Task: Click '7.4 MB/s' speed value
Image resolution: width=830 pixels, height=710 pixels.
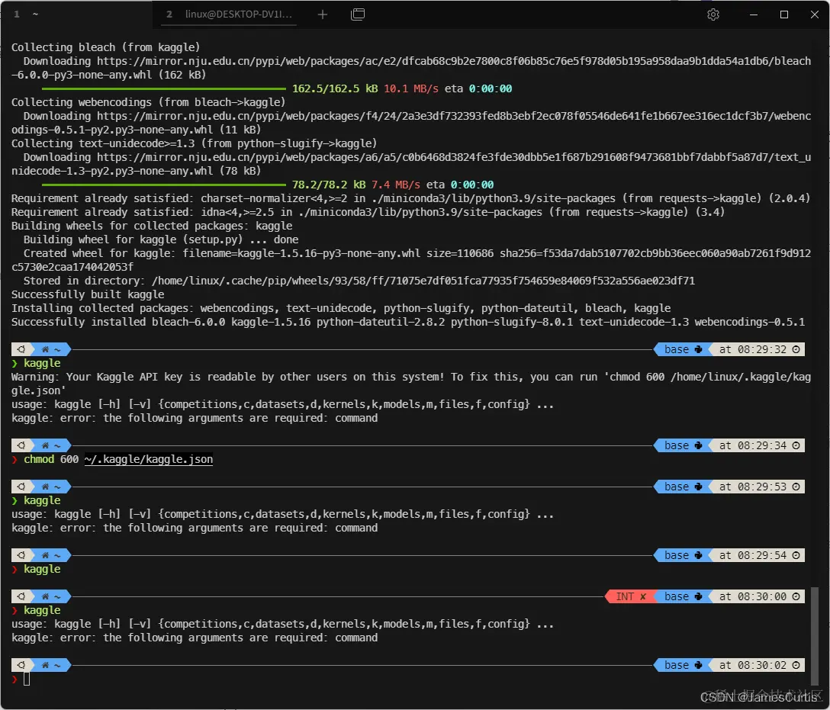Action: (395, 185)
